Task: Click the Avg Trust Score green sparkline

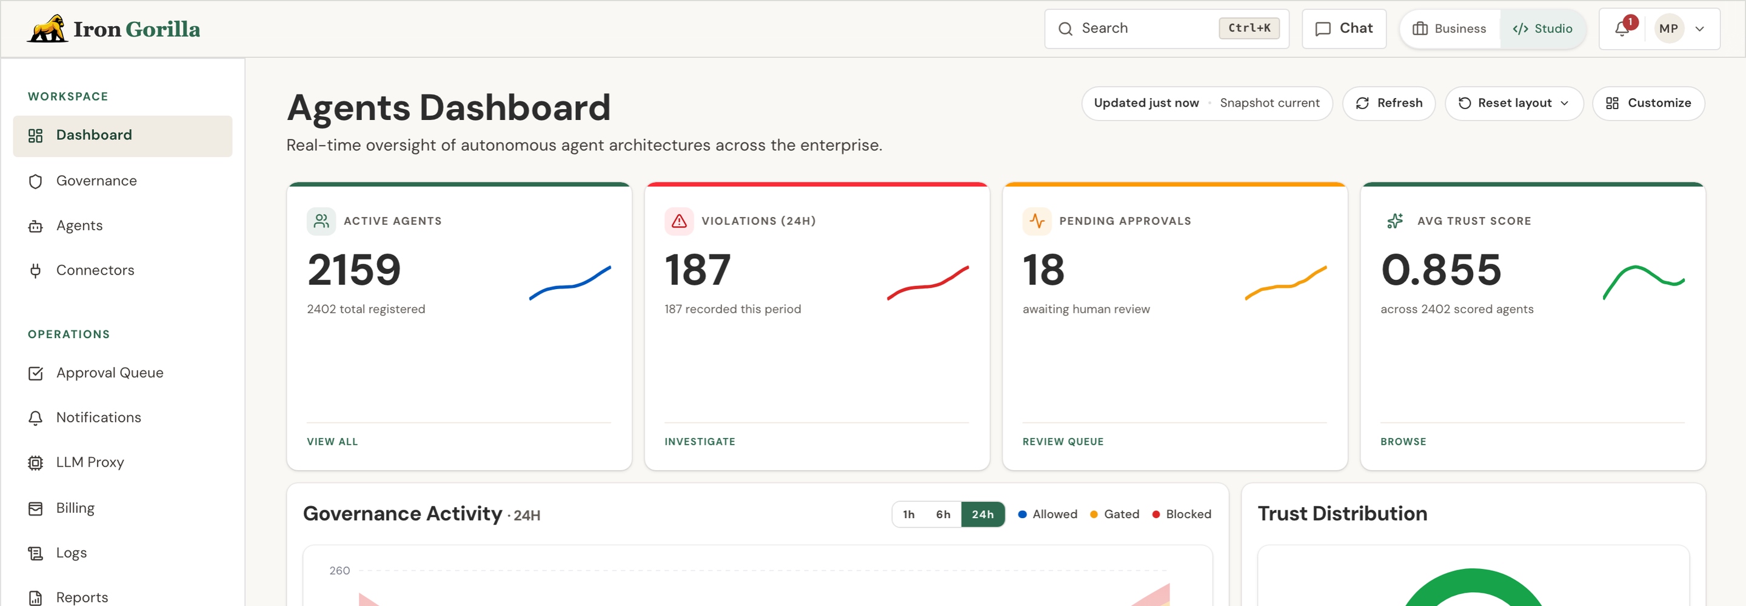Action: point(1644,282)
